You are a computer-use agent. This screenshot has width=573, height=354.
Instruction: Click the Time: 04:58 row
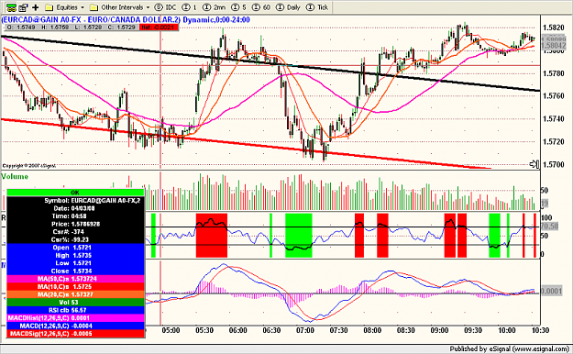(75, 216)
